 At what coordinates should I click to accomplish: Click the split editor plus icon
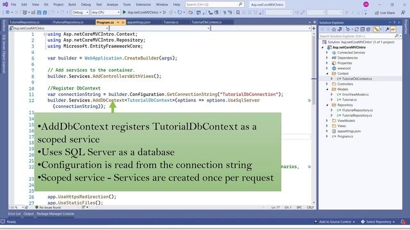tap(313, 28)
